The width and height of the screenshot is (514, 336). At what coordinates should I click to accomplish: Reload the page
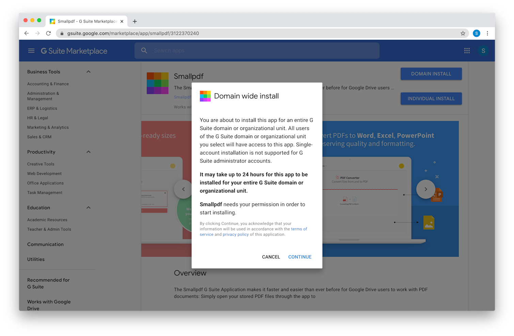click(48, 33)
